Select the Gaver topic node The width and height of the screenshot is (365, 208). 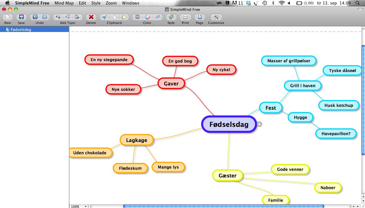click(171, 83)
